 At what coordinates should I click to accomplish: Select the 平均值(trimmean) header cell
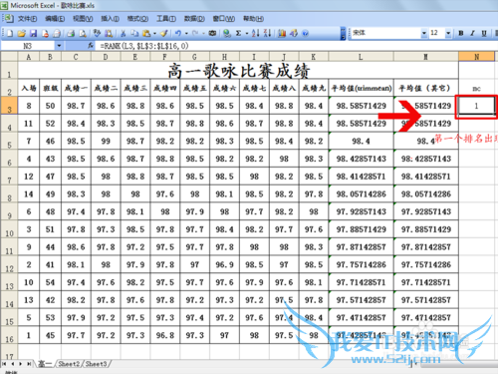(362, 88)
